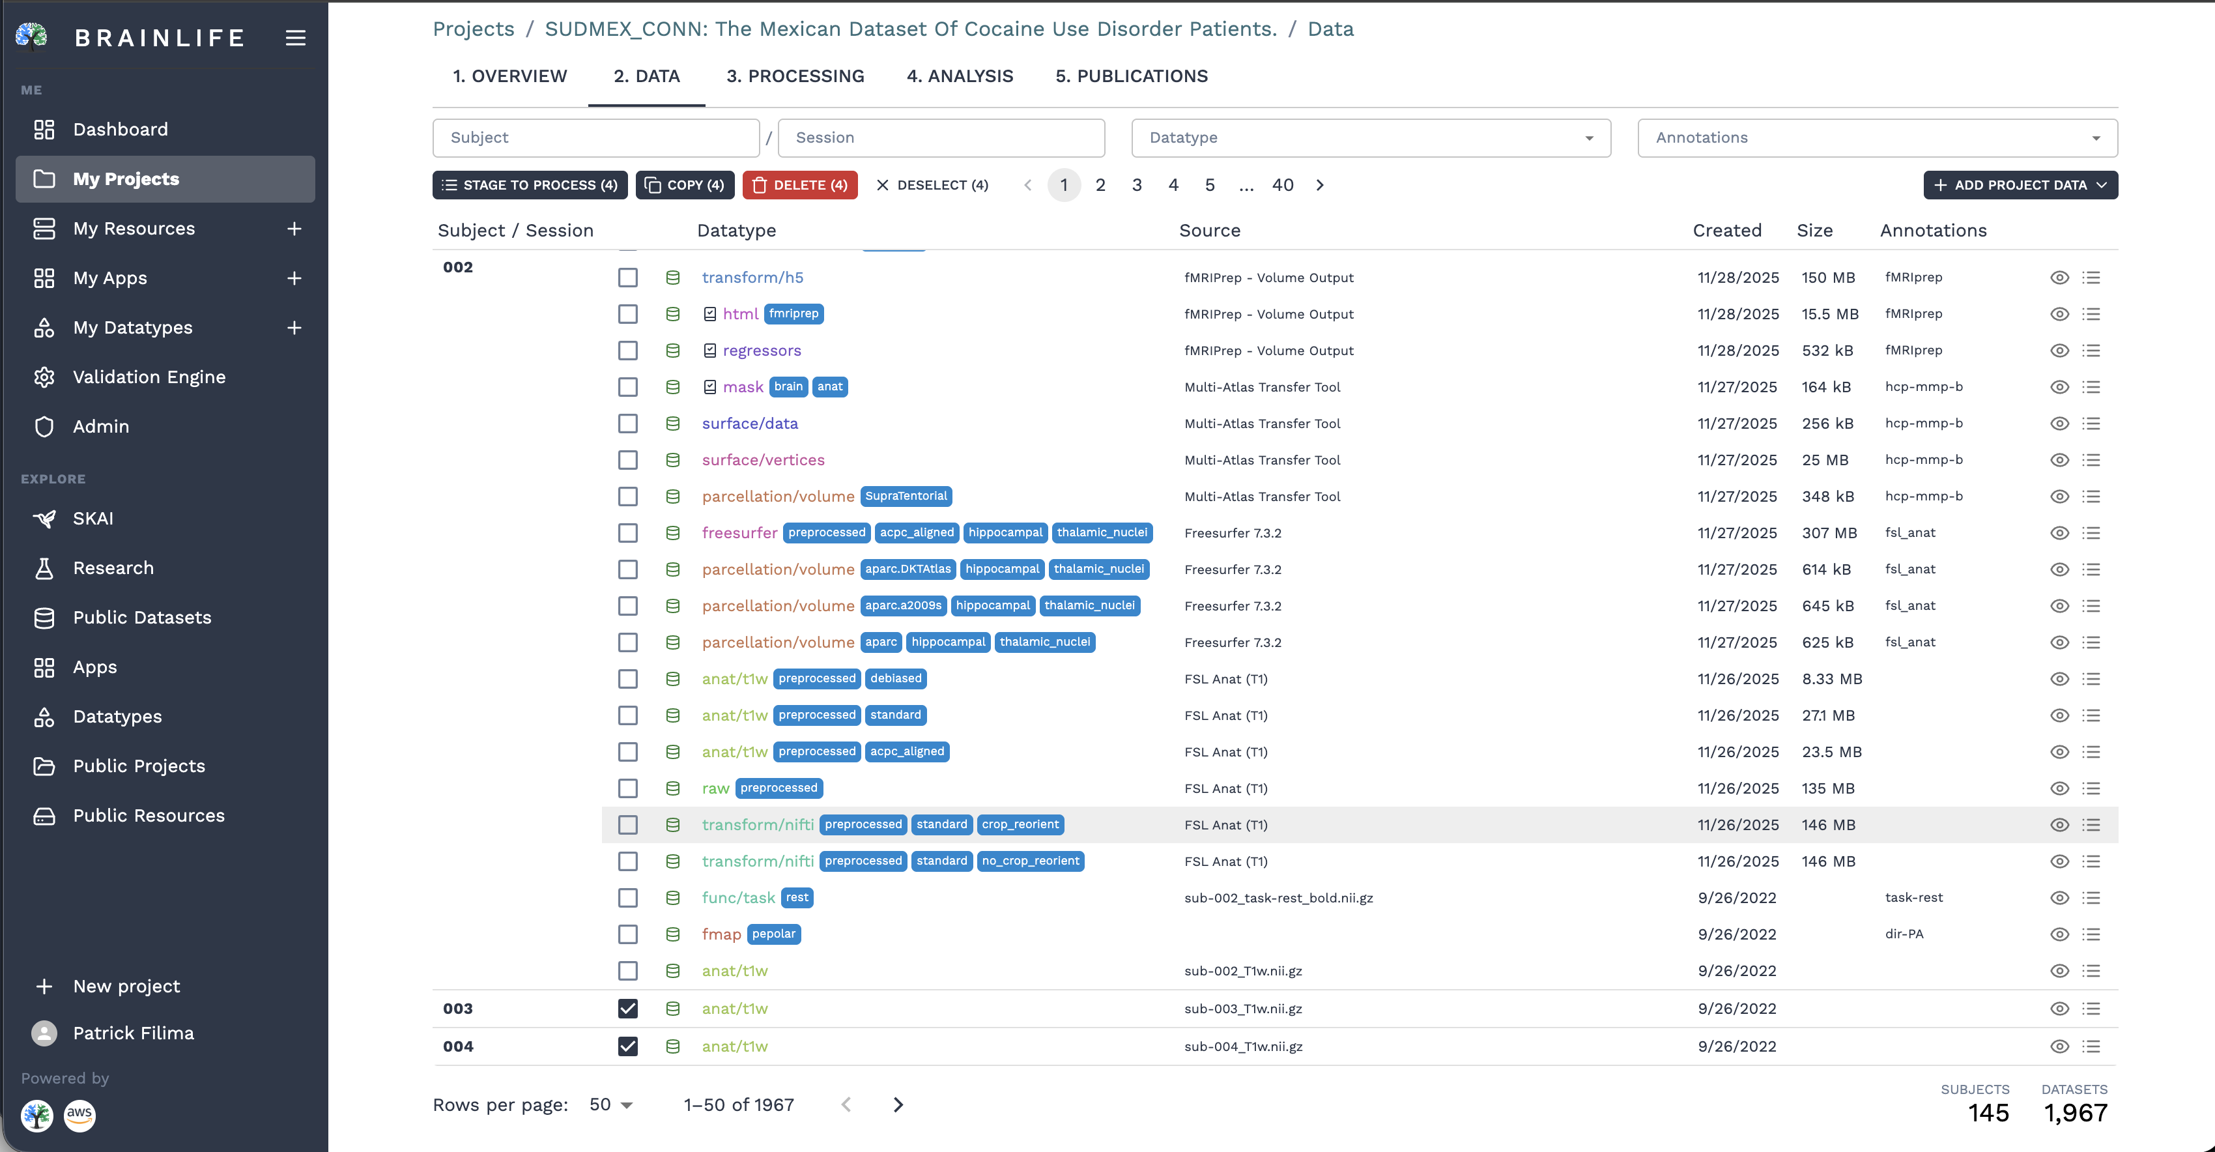The height and width of the screenshot is (1152, 2215).
Task: Open the 5. Publications tab
Action: pos(1132,76)
